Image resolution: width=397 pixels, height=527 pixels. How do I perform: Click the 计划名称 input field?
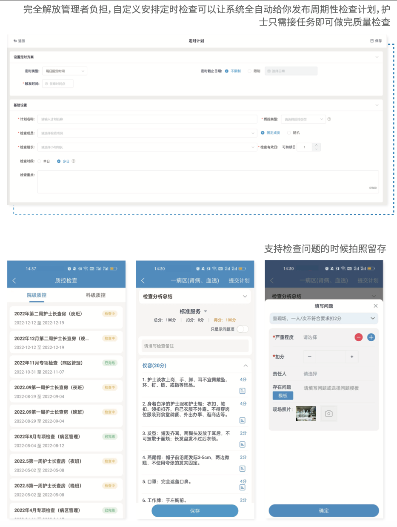coord(147,119)
